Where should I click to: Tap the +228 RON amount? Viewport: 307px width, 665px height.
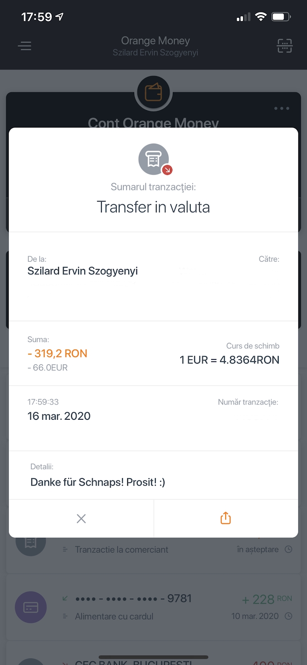[x=267, y=599]
